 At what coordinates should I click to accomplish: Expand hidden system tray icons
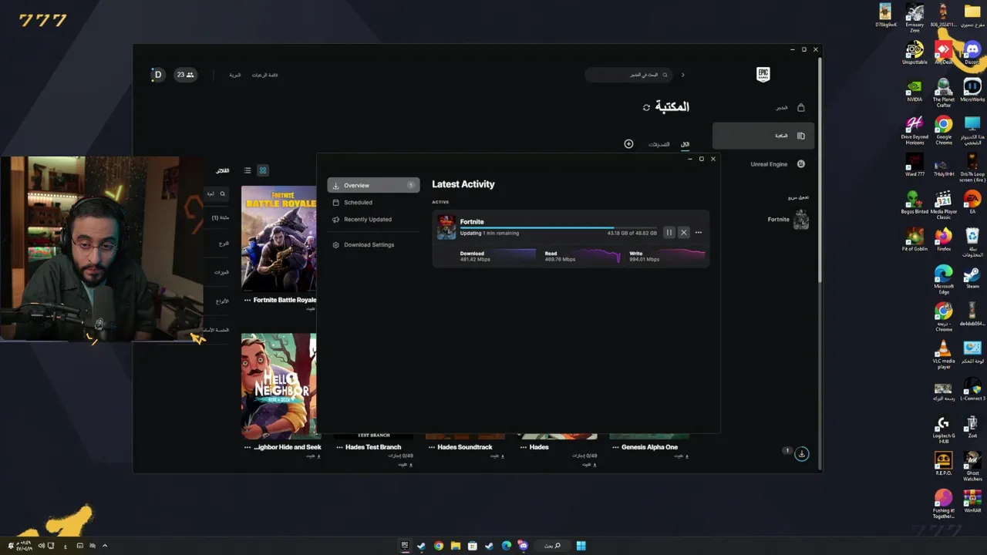105,546
